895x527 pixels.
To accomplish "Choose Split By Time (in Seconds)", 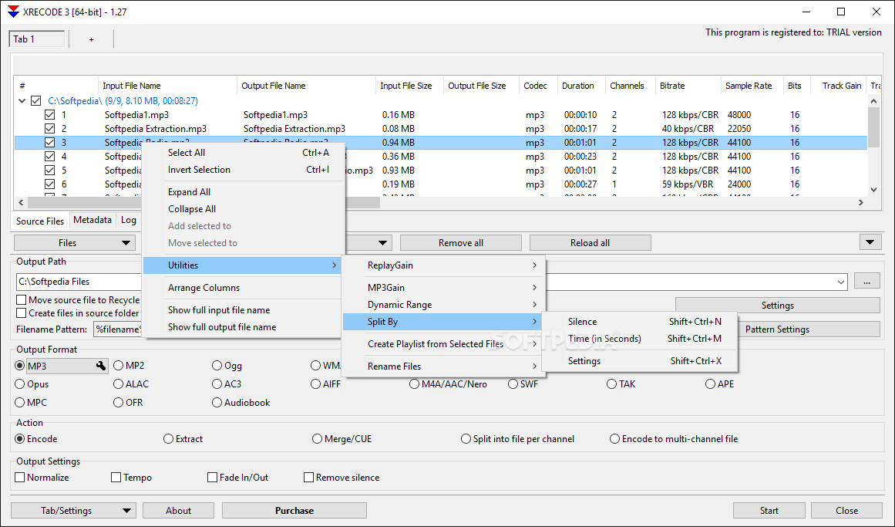I will [640, 339].
